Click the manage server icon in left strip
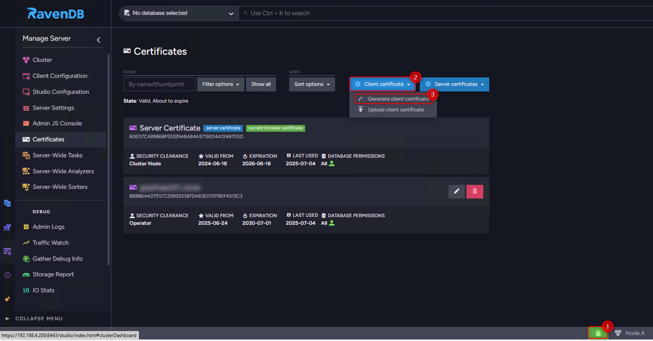 tap(7, 251)
